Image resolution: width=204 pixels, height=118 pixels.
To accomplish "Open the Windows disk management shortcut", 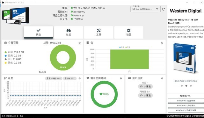I will pos(186,101).
